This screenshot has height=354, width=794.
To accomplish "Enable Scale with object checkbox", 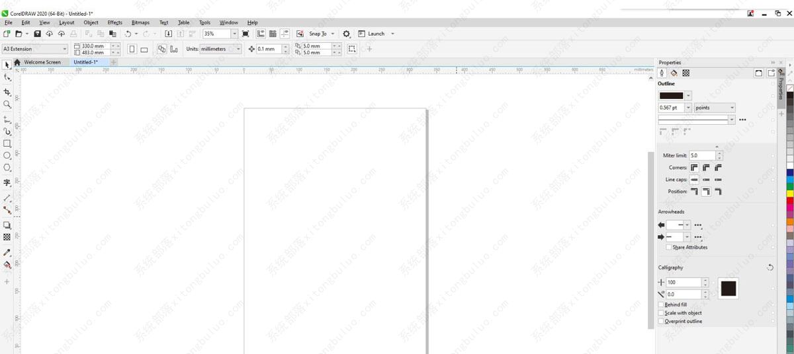I will (x=661, y=313).
